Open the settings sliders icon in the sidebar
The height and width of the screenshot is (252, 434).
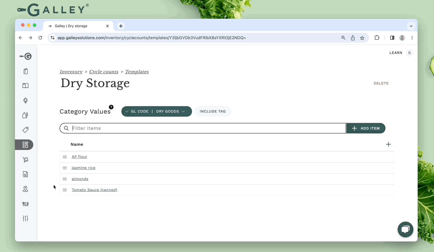pyautogui.click(x=25, y=218)
